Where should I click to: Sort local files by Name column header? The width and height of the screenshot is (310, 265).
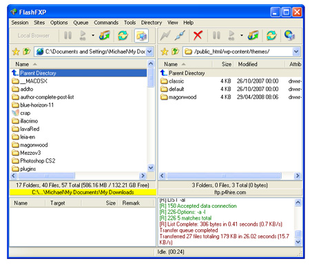[x=78, y=64]
